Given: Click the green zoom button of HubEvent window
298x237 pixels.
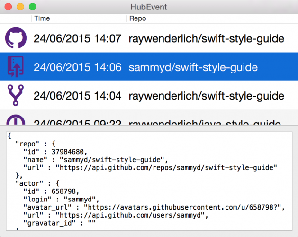Looking at the screenshot, I should click(32, 7).
